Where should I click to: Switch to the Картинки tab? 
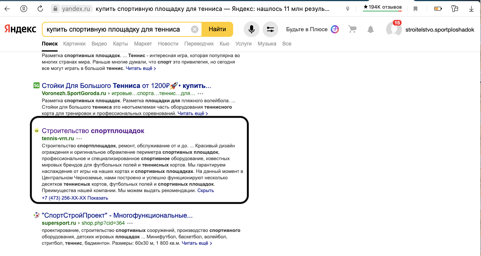coord(74,44)
